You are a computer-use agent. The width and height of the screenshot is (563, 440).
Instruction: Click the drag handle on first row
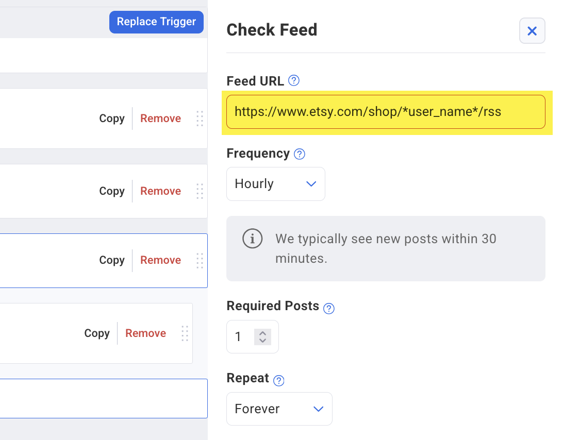click(200, 119)
